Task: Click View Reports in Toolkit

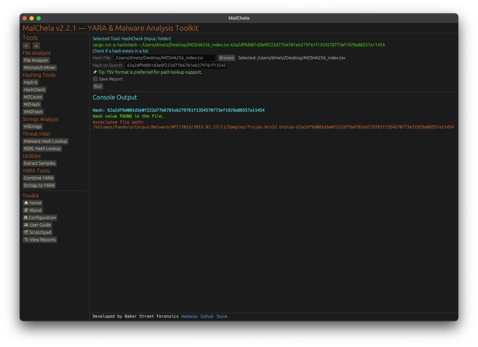Action: (x=40, y=240)
